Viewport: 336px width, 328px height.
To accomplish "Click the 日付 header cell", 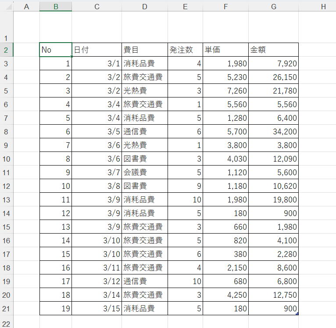I will (x=97, y=50).
